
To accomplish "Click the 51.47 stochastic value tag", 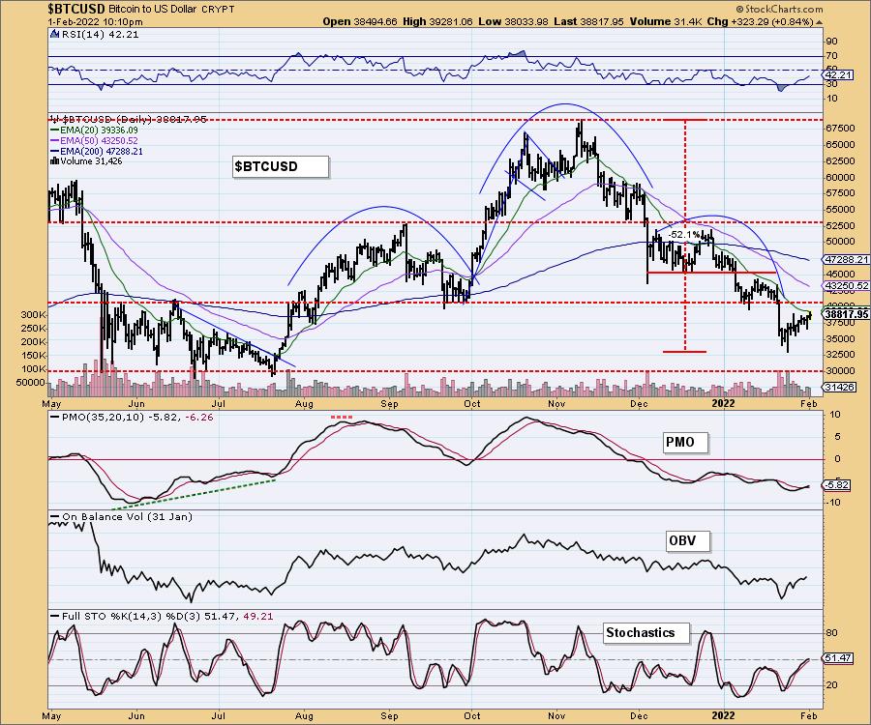I will coord(838,658).
